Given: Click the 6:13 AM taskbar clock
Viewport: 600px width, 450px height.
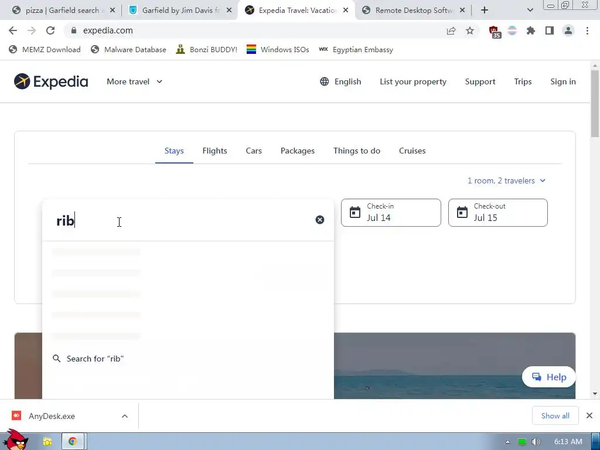Looking at the screenshot, I should (568, 442).
